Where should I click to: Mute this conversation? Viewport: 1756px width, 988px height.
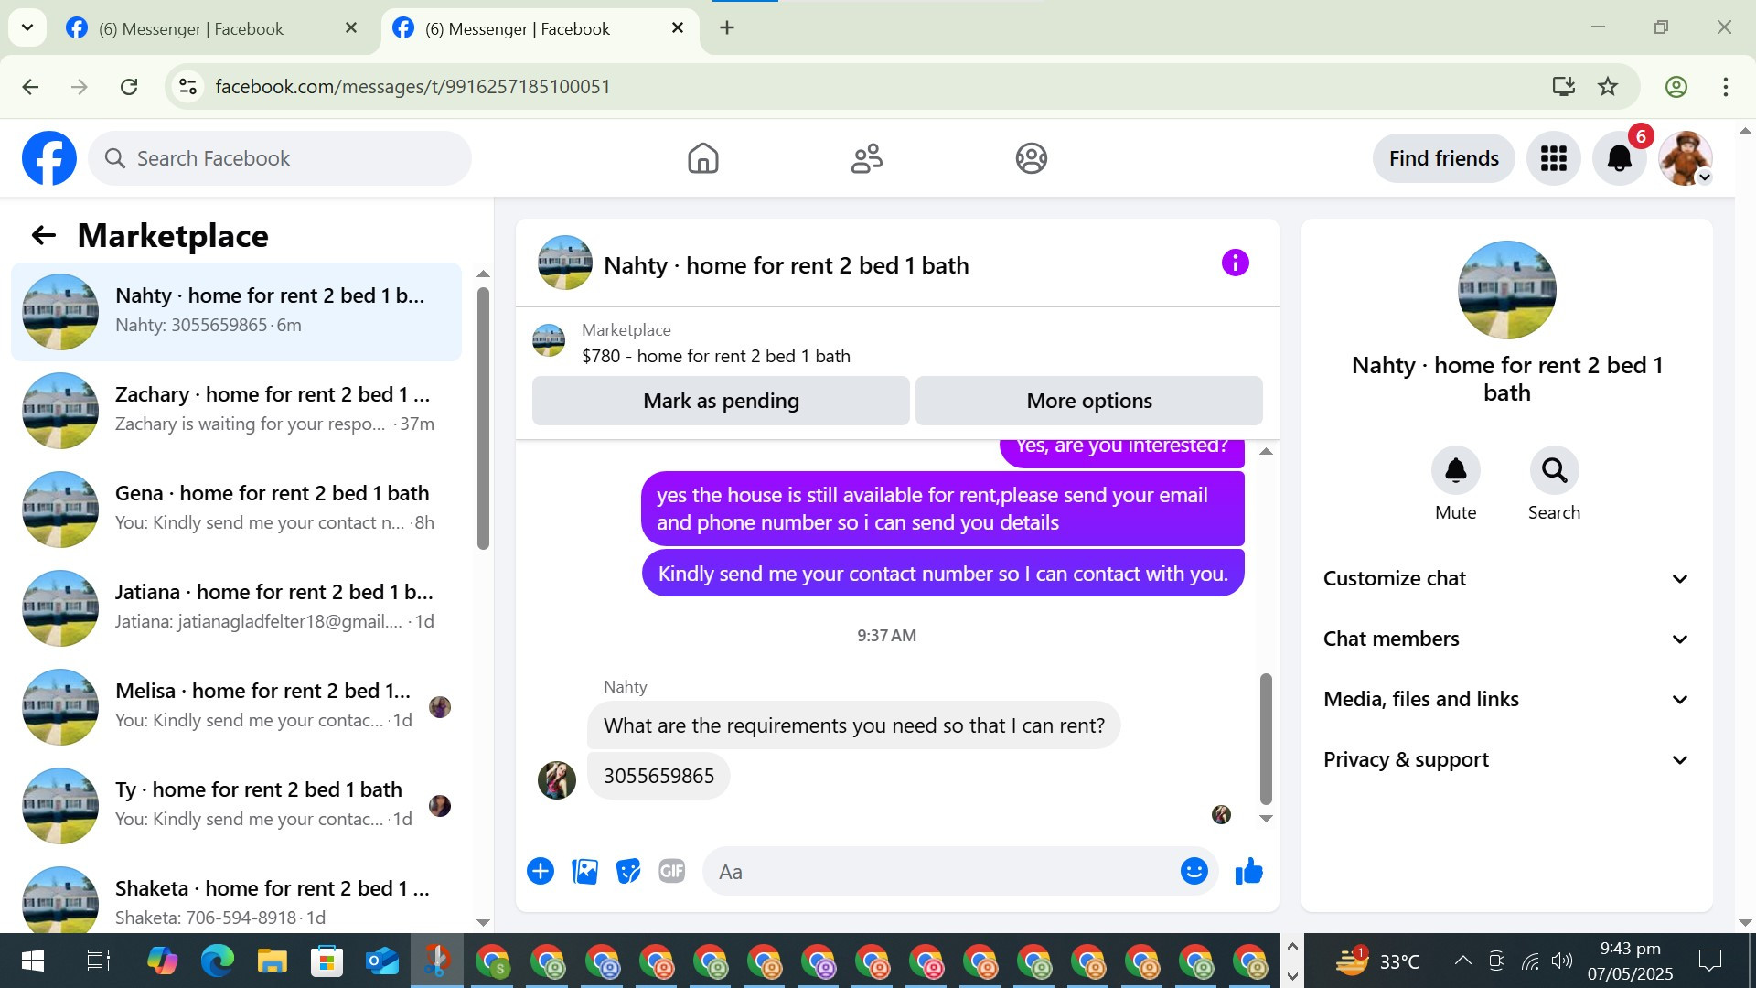point(1455,471)
